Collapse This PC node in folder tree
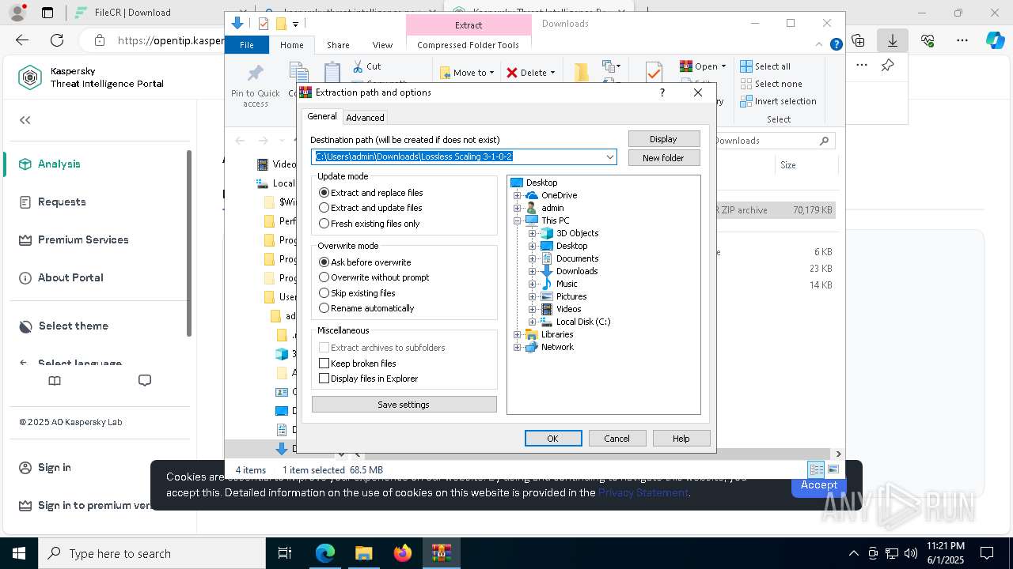Screen dimensions: 1013x569 518,220
